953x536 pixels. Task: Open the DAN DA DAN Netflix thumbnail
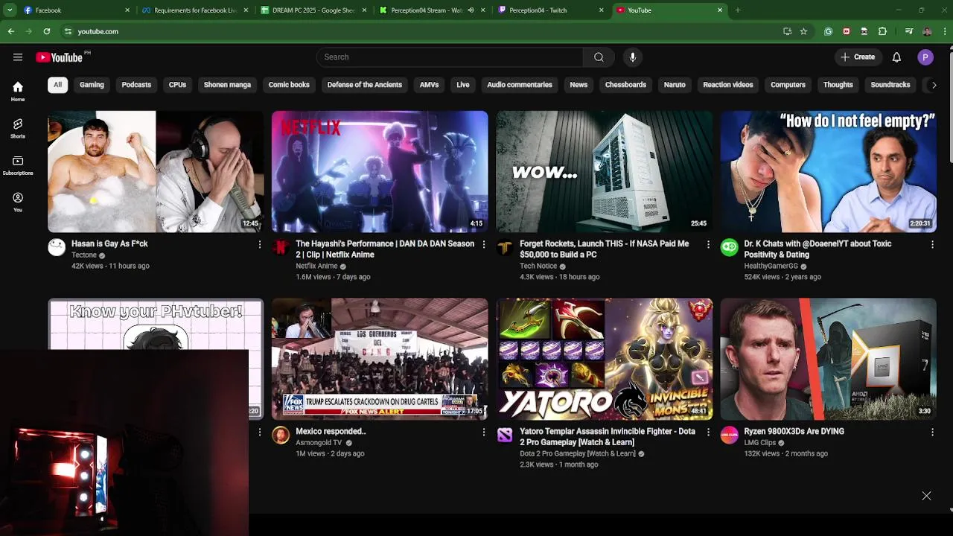[x=380, y=172]
